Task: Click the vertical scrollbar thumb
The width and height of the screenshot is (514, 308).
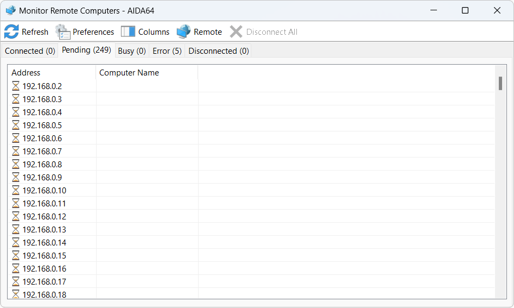Action: [x=500, y=83]
